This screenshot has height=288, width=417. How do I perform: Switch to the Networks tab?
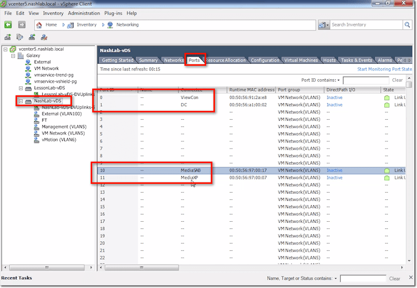pyautogui.click(x=174, y=61)
